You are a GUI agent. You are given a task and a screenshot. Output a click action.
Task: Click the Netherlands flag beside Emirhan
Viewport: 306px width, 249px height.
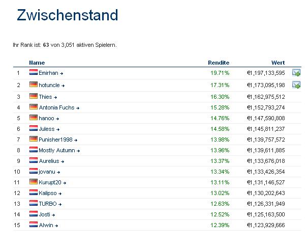coord(34,73)
